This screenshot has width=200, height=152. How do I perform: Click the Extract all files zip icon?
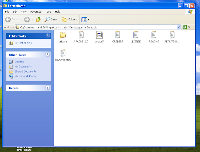tap(11, 43)
